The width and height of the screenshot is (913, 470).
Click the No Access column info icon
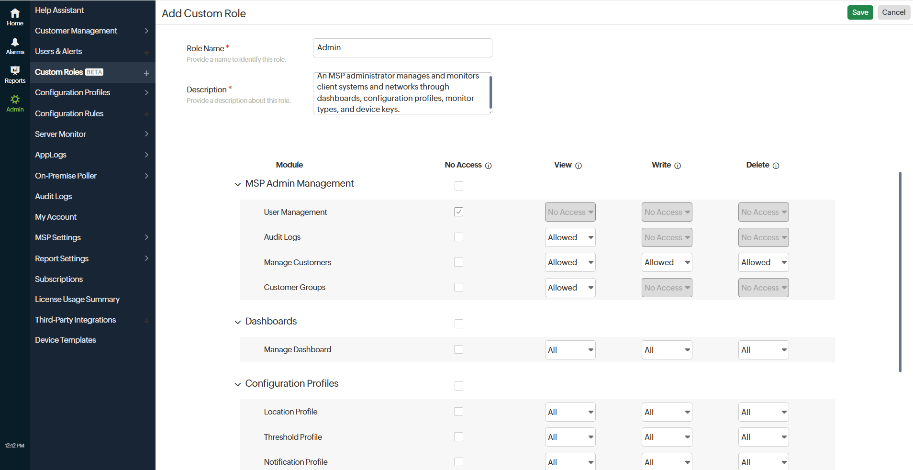pos(488,166)
